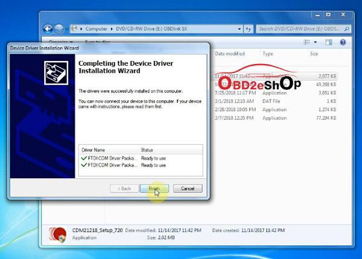Click Computer in the address breadcrumb
This screenshot has width=362, height=259.
coord(97,29)
